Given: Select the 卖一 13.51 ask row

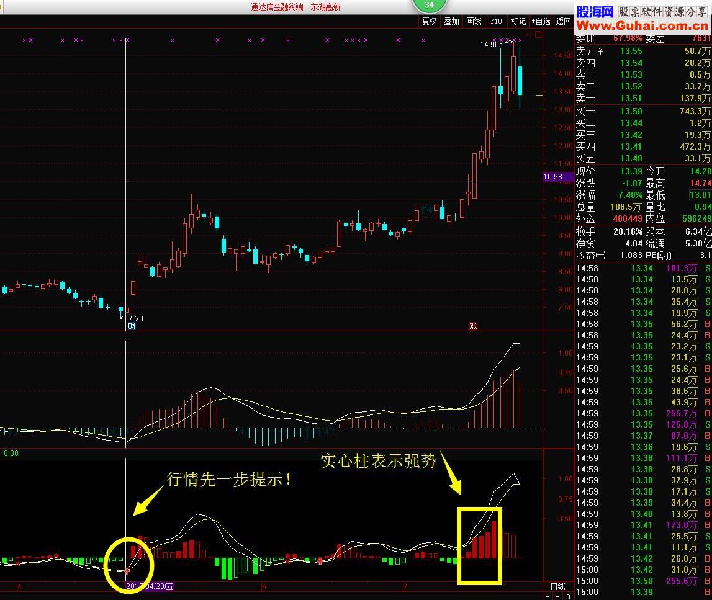Looking at the screenshot, I should click(643, 99).
